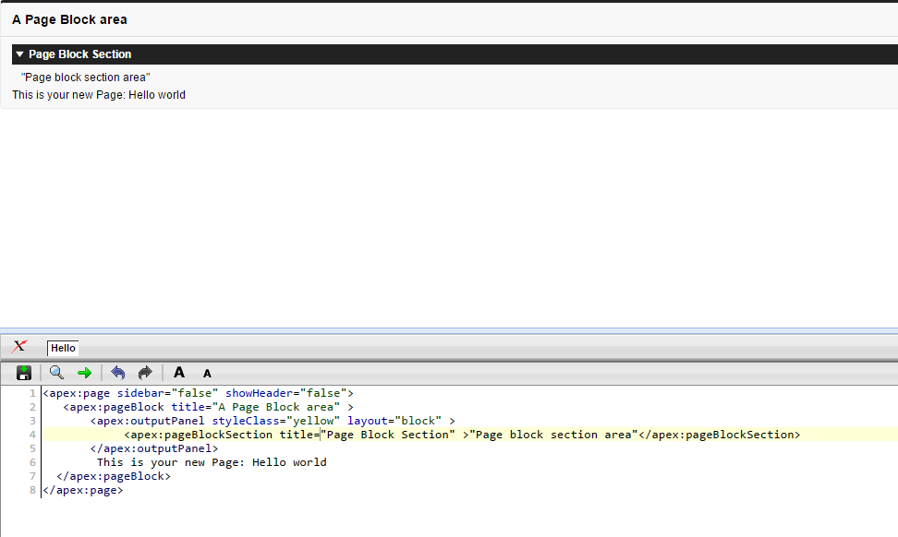Select the Hello tab in the editor
The image size is (898, 537).
63,348
